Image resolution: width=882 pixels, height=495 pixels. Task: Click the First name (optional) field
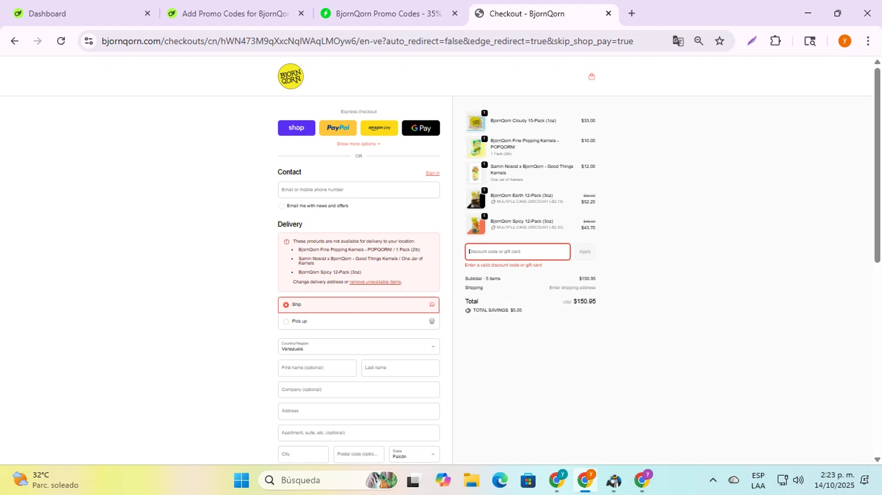pyautogui.click(x=317, y=368)
